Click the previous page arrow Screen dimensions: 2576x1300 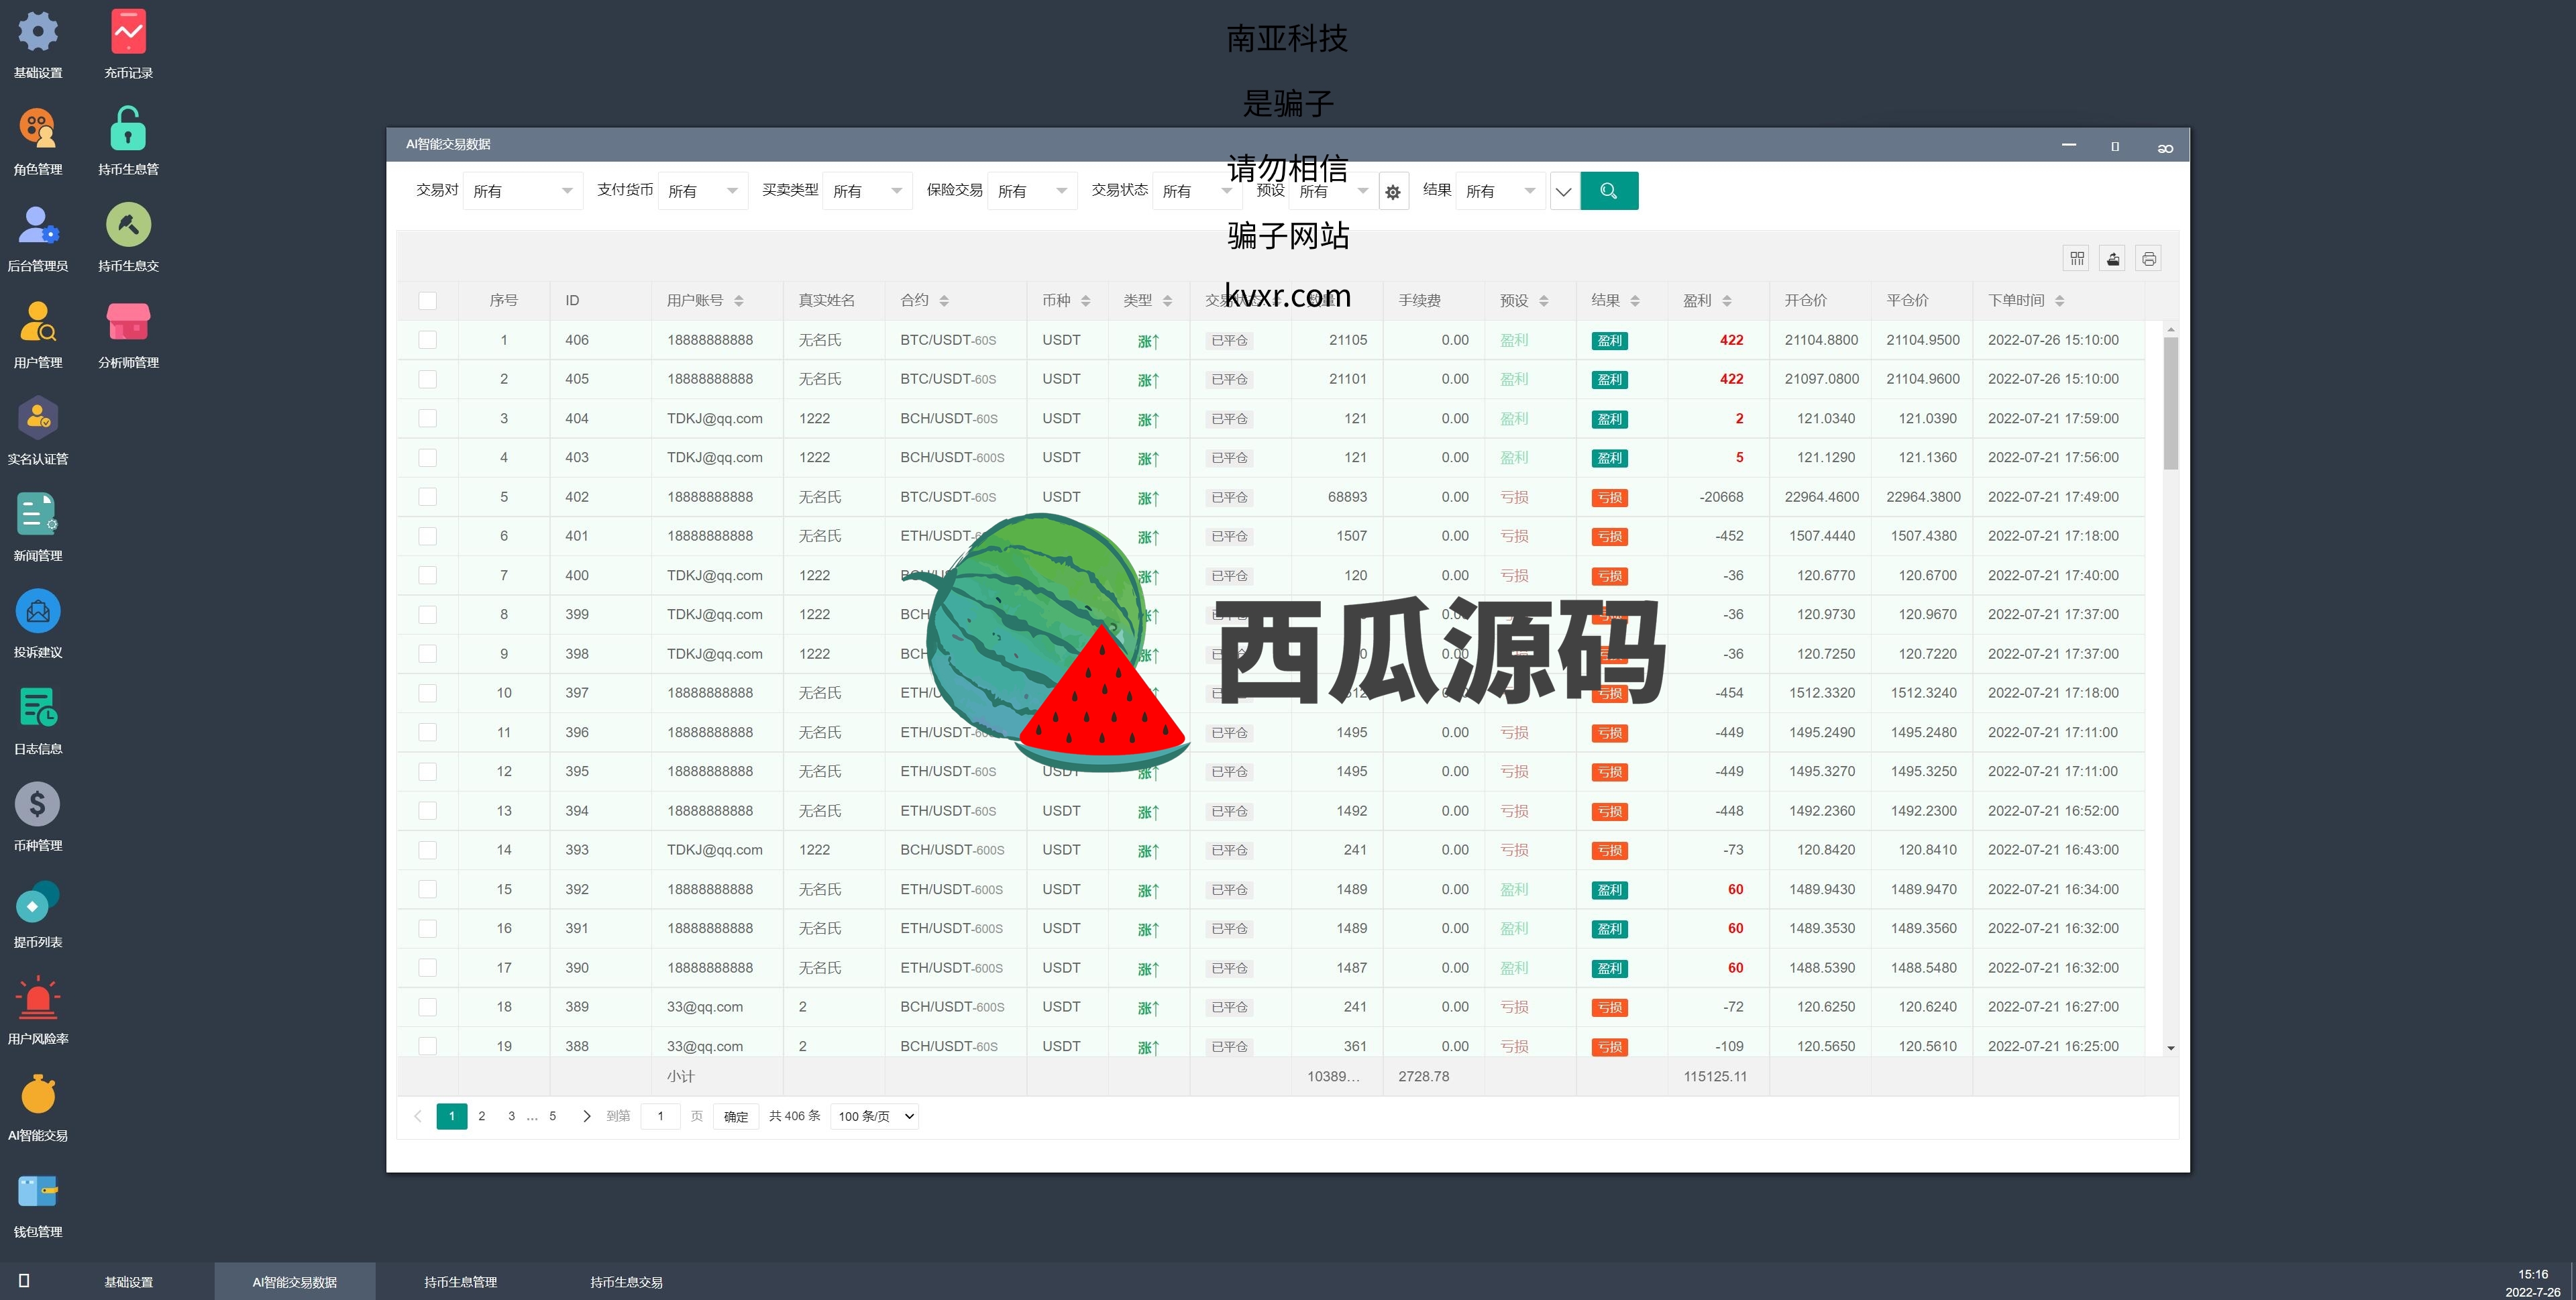(x=418, y=1116)
